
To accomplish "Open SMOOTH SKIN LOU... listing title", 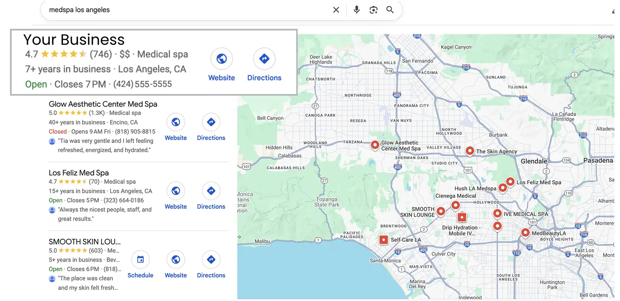I will click(x=84, y=242).
